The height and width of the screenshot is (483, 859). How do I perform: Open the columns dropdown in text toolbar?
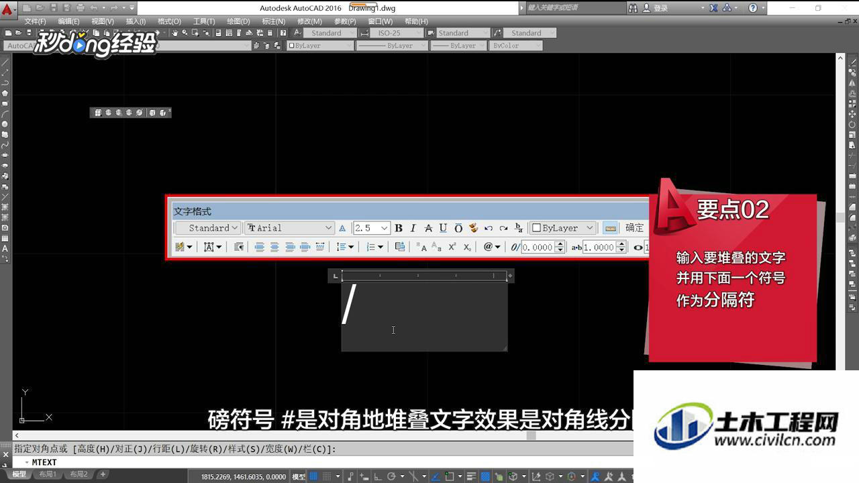(184, 247)
